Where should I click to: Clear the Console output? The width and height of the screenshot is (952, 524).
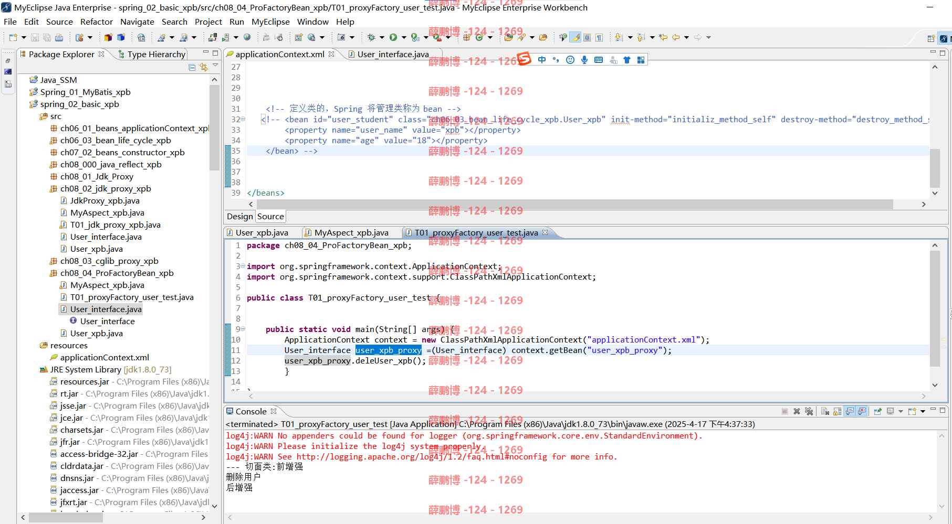[x=825, y=411]
